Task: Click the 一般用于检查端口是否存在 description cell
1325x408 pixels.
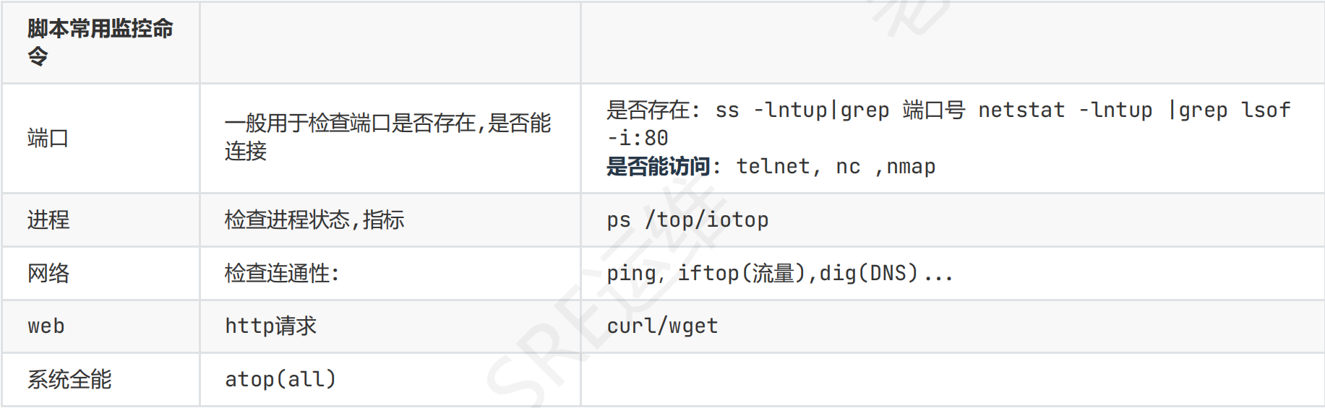Action: click(390, 138)
